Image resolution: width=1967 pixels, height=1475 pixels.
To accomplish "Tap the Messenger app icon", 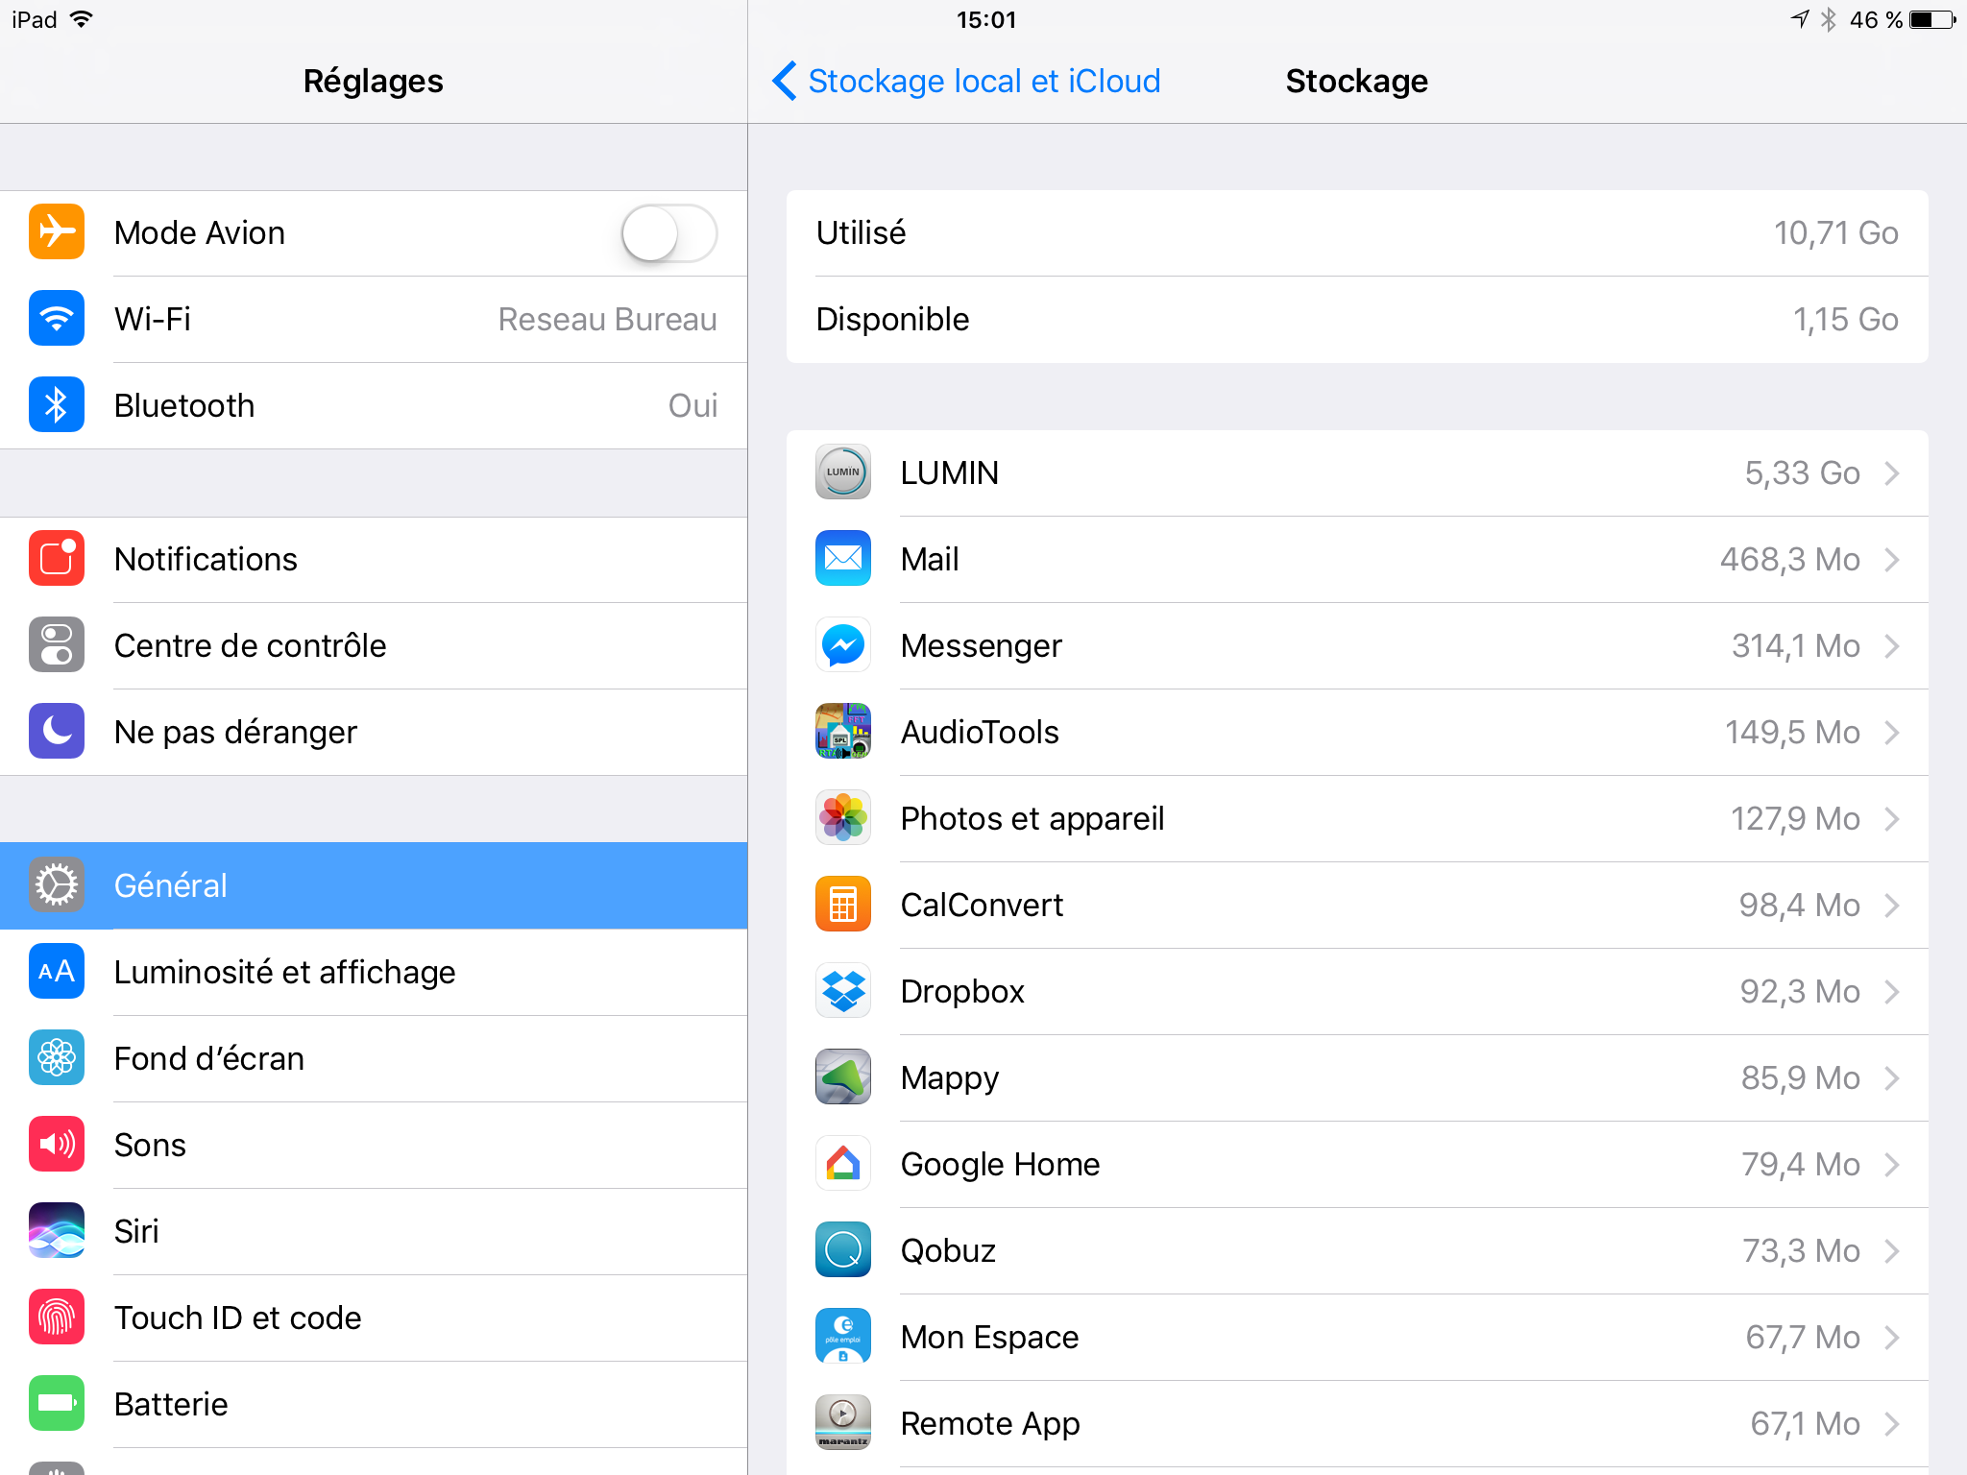I will (842, 645).
